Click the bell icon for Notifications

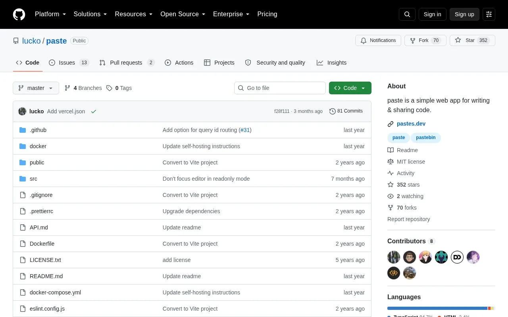[364, 40]
